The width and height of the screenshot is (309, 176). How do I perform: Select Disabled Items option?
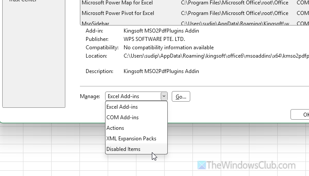(136, 149)
